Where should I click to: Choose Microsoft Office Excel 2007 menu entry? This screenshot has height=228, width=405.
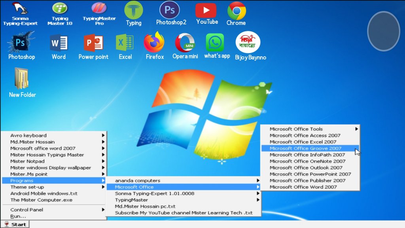click(x=303, y=142)
